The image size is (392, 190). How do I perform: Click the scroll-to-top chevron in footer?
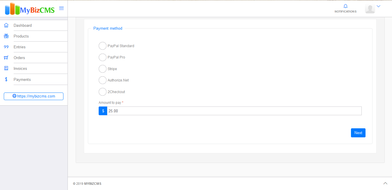pyautogui.click(x=385, y=183)
